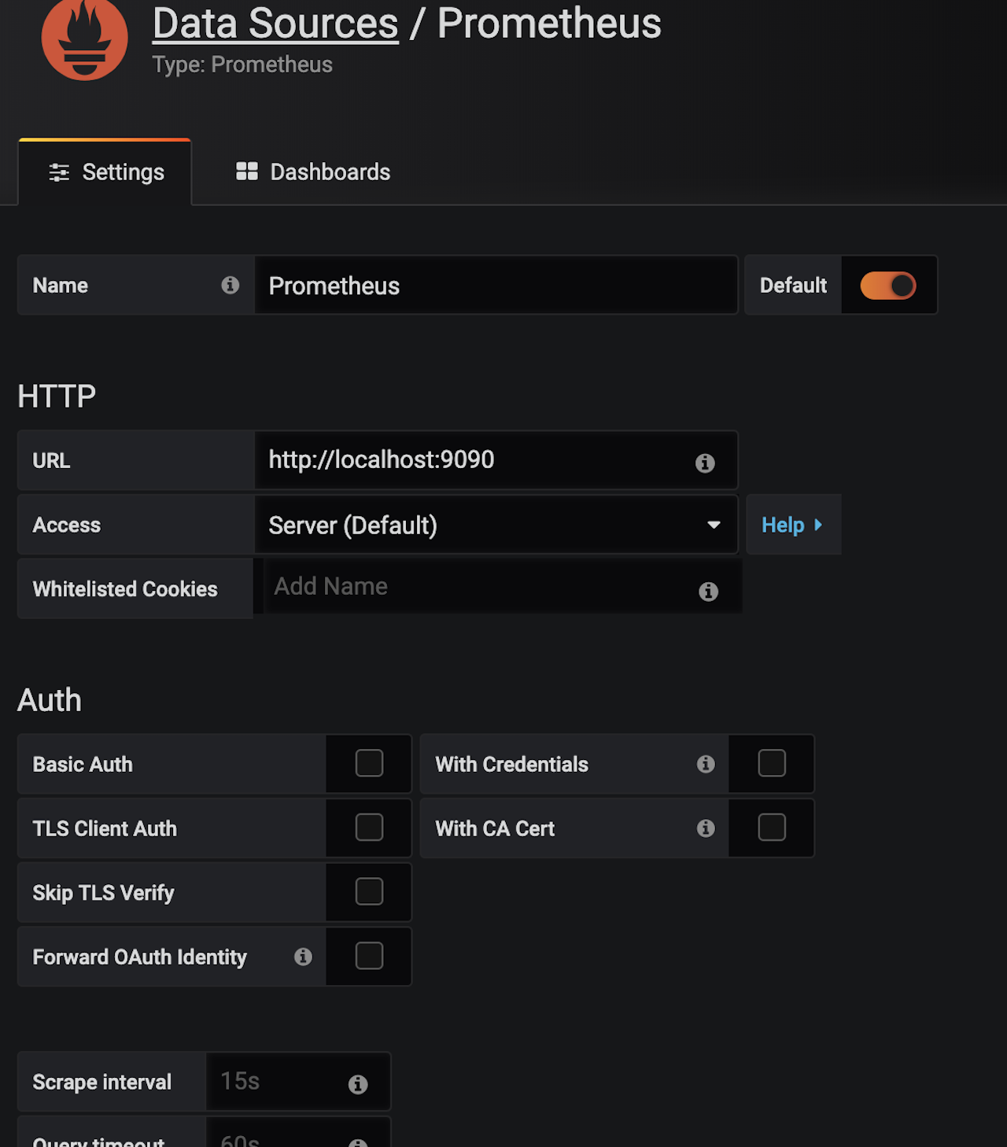Click the info icon beside Name label
The width and height of the screenshot is (1007, 1147).
[x=231, y=285]
